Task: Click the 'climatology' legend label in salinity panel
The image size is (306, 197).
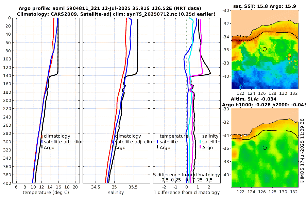Action: pos(128,136)
